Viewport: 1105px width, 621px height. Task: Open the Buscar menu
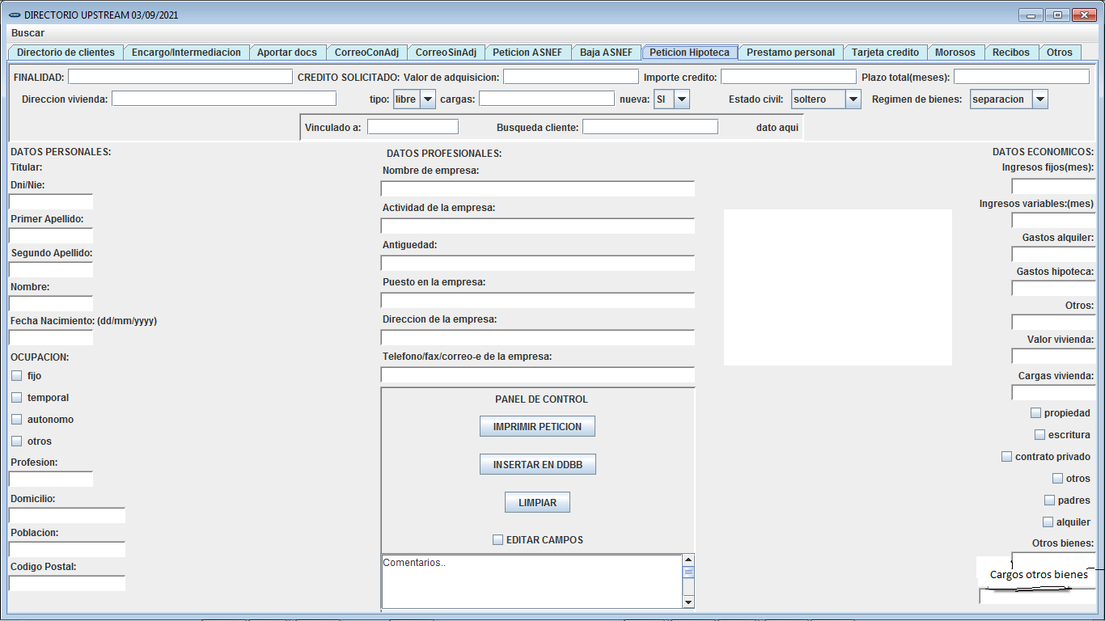coord(28,33)
